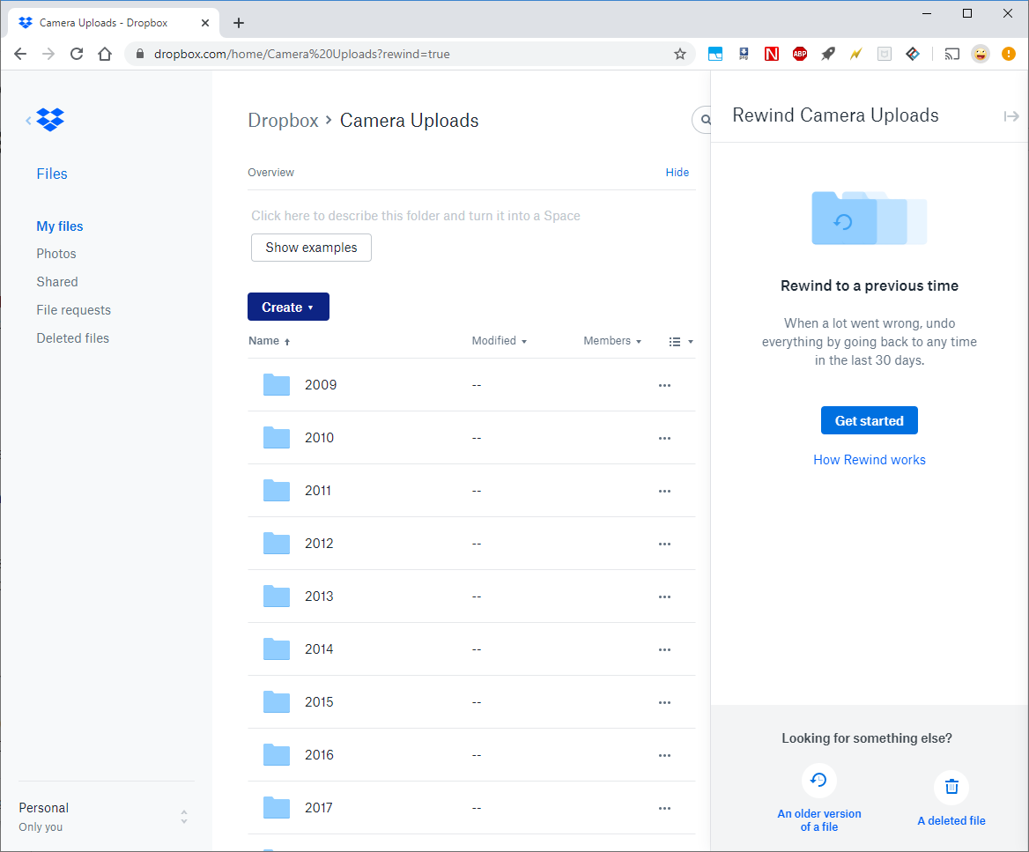Click the AdBlock Plus extension icon
The image size is (1029, 852).
tap(799, 54)
